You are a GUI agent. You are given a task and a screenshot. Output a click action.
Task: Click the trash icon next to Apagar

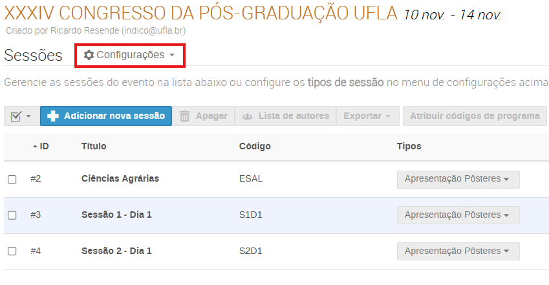pos(185,116)
